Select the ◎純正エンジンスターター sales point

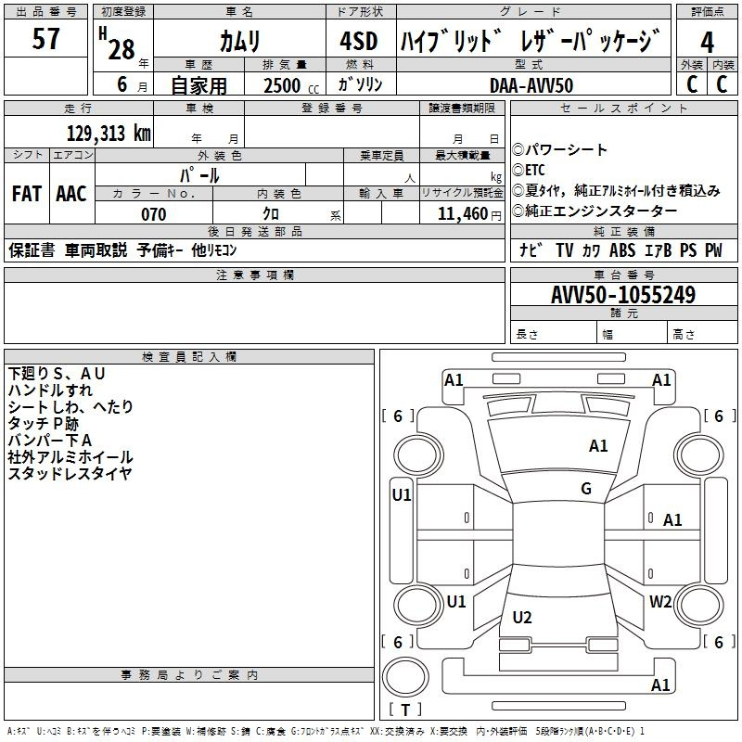pyautogui.click(x=595, y=211)
